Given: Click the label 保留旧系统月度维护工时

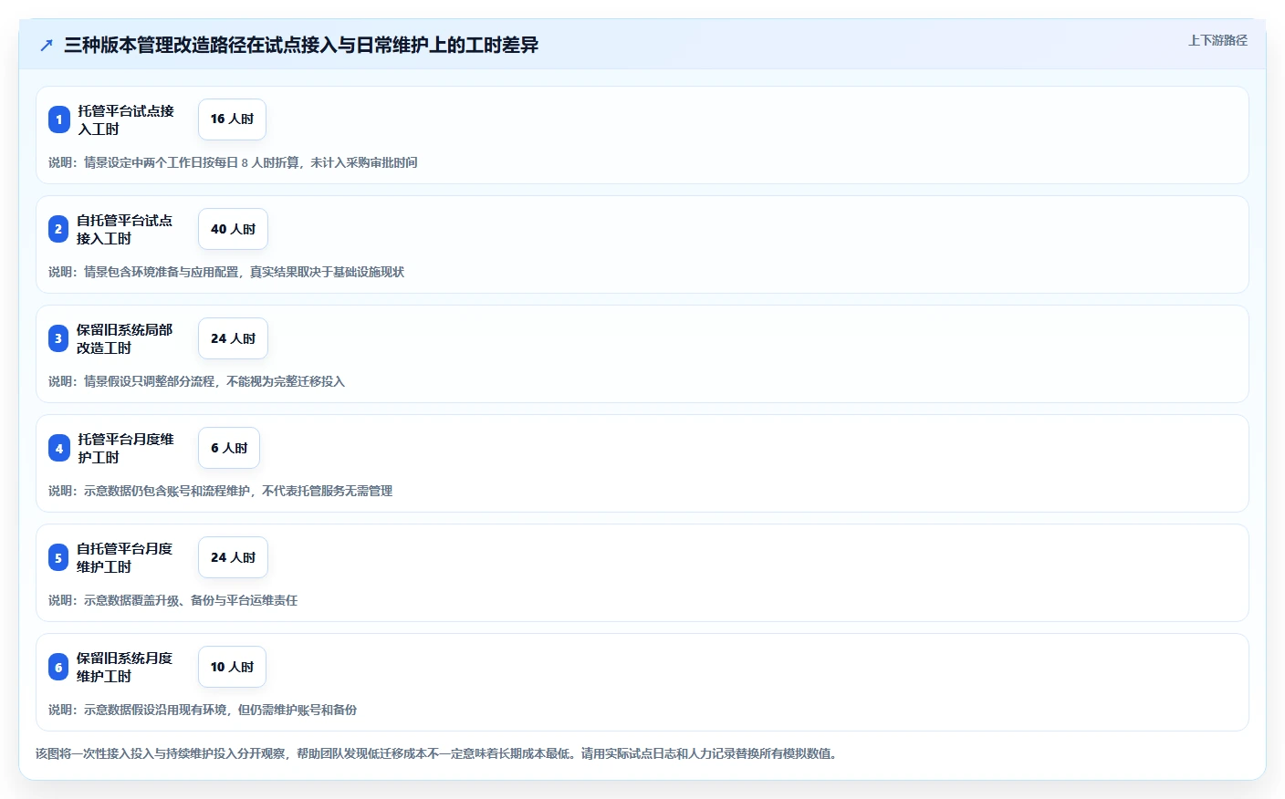Looking at the screenshot, I should point(125,667).
